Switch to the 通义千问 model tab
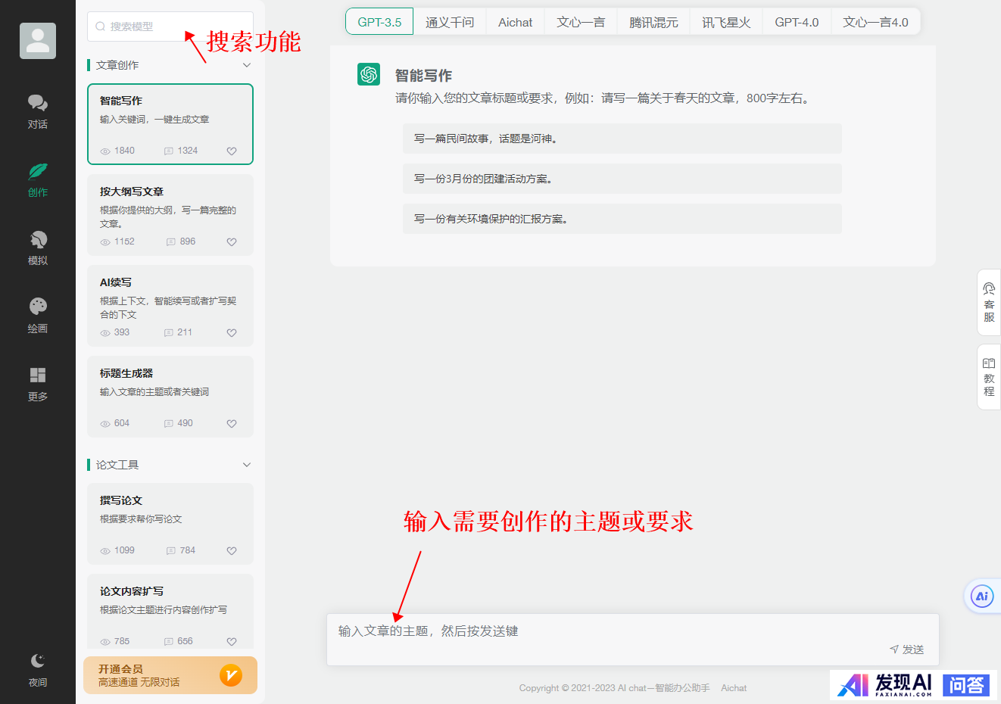 (x=450, y=23)
